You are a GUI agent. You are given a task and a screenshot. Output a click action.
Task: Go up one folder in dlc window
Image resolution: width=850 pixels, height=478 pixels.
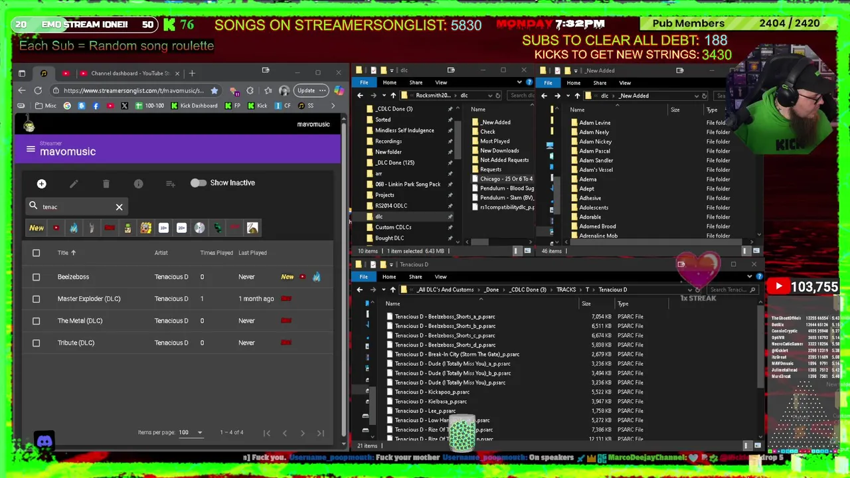pos(393,96)
